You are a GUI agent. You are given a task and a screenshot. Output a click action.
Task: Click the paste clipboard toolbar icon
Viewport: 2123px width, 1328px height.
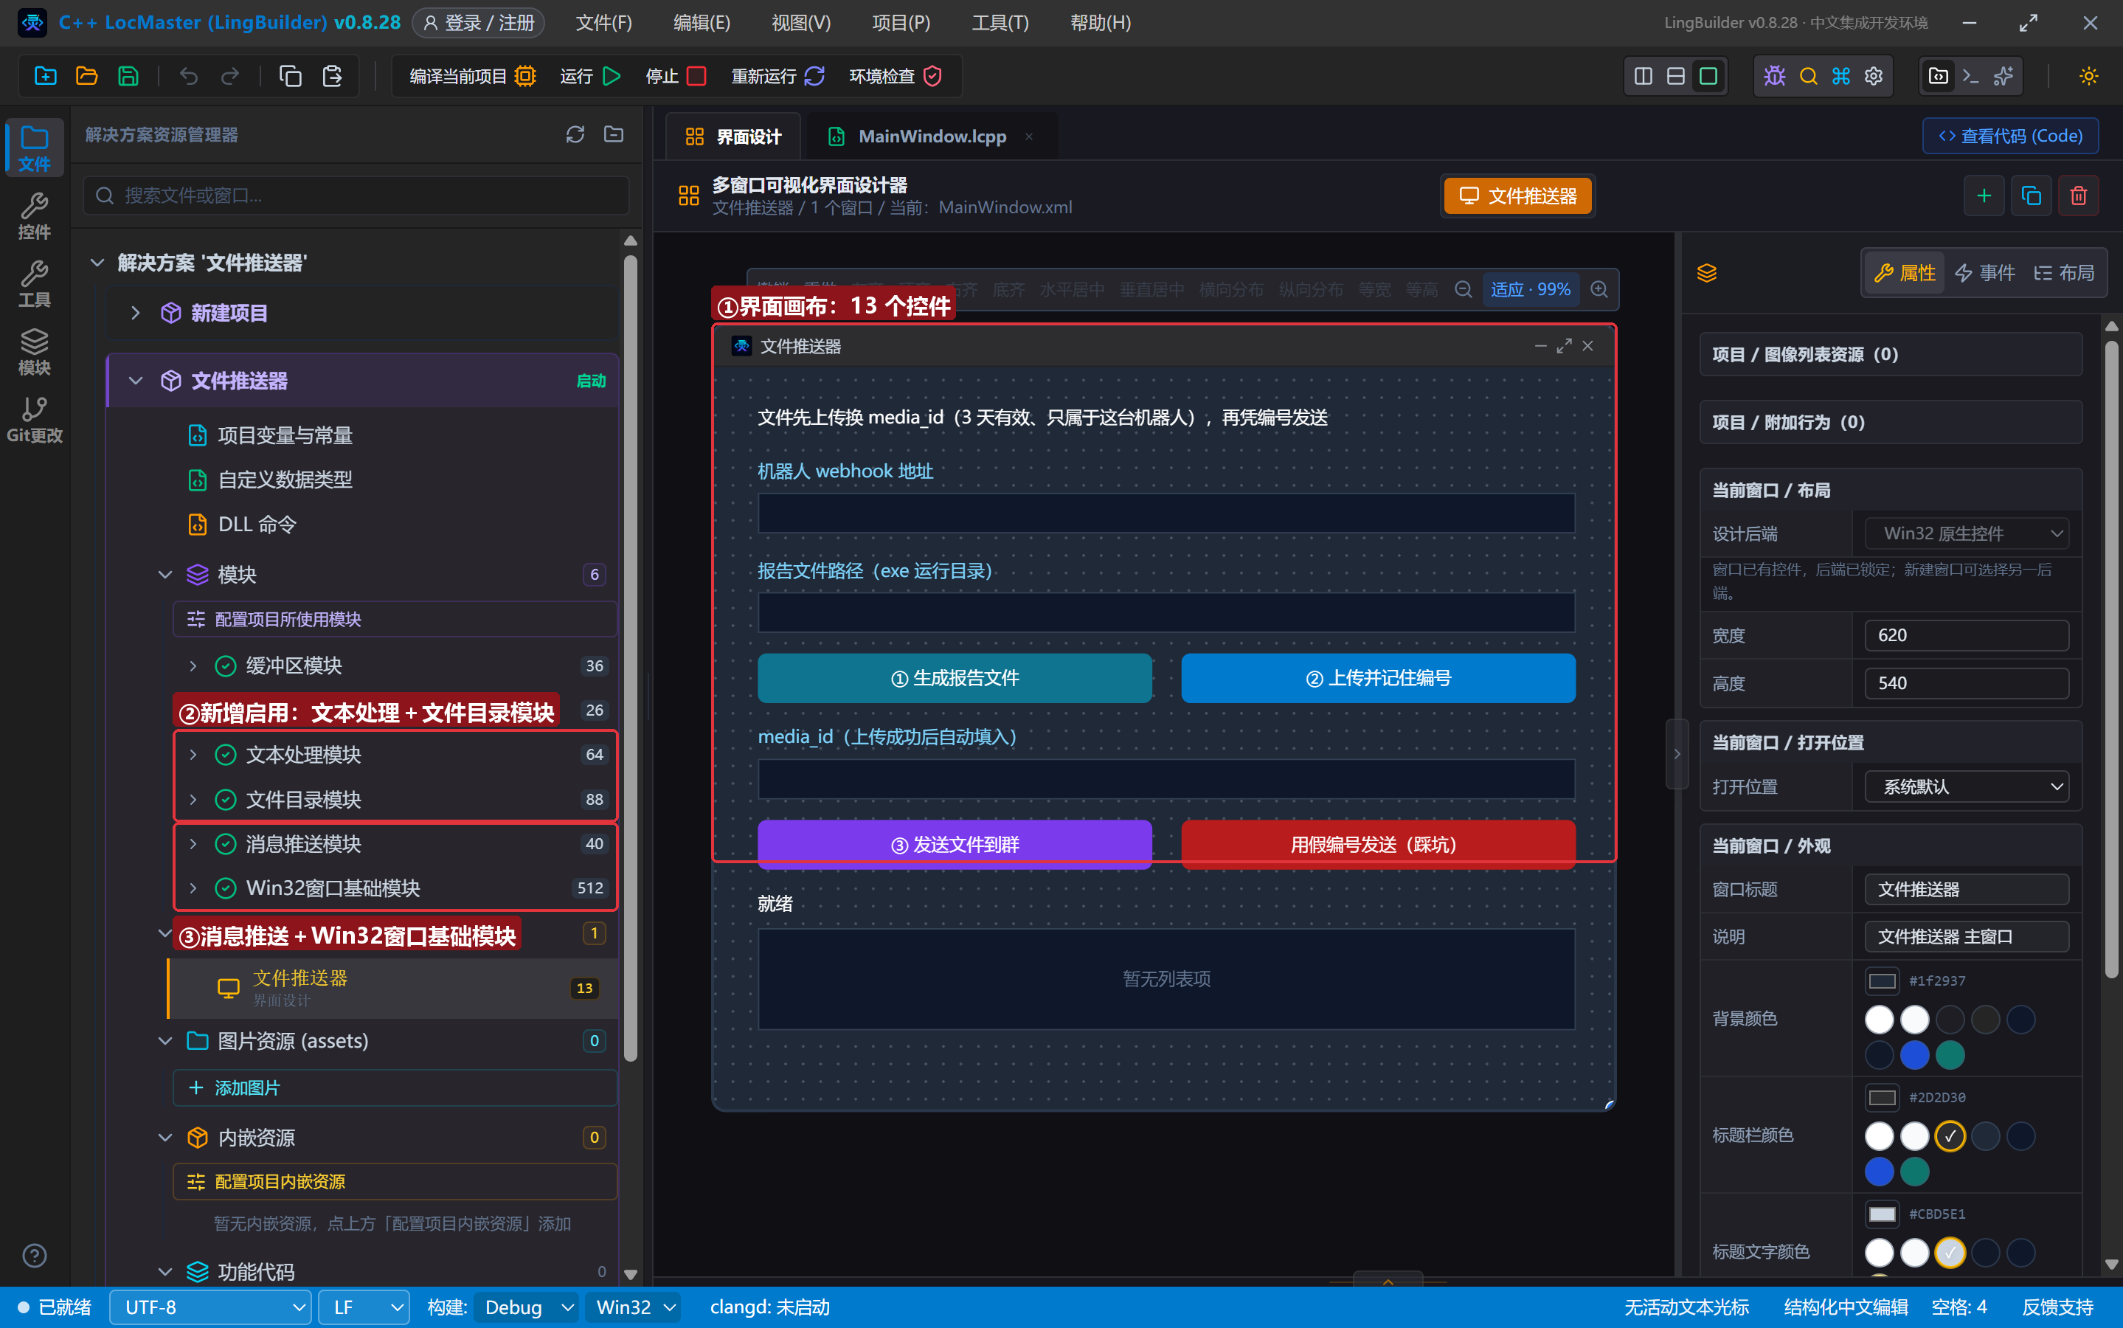(332, 75)
